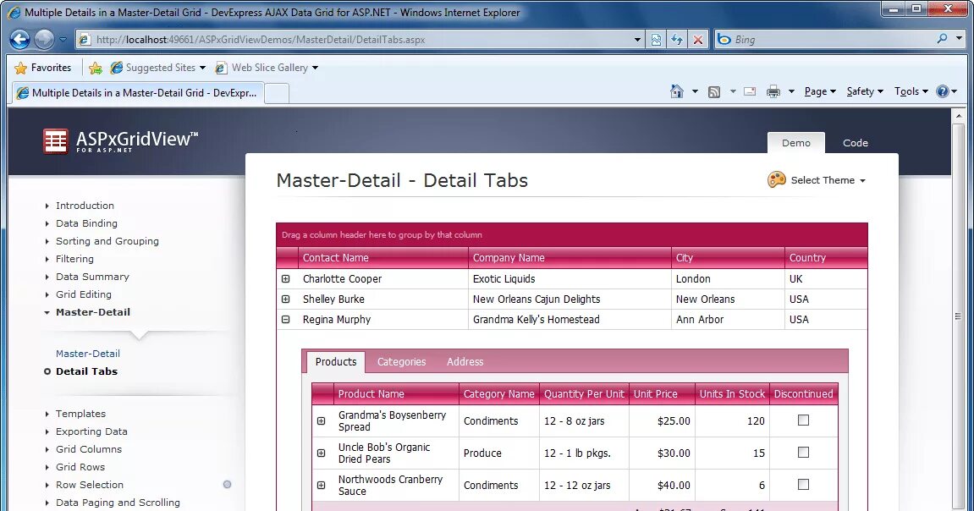Image resolution: width=974 pixels, height=511 pixels.
Task: Collapse the Regina Murphy row
Action: pos(286,320)
